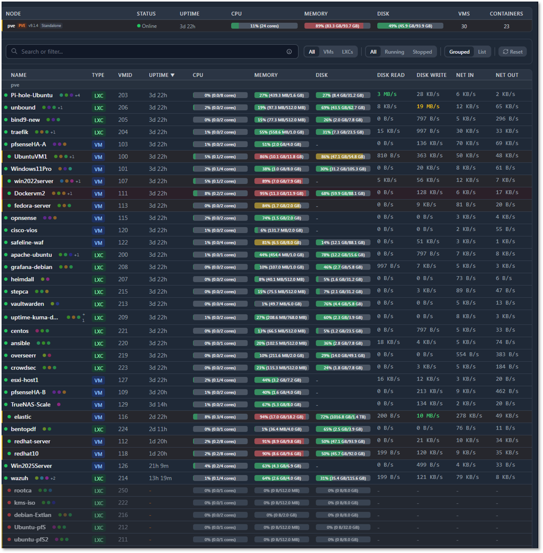The width and height of the screenshot is (543, 553).
Task: Click the Standalone badge next to pve node
Action: pyautogui.click(x=51, y=25)
